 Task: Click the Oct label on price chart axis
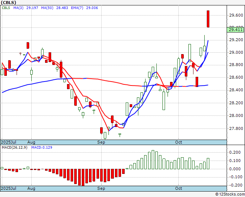tap(179, 142)
